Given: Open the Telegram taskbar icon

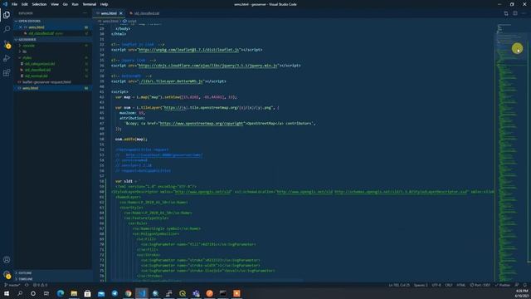Looking at the screenshot, I should 114,293.
